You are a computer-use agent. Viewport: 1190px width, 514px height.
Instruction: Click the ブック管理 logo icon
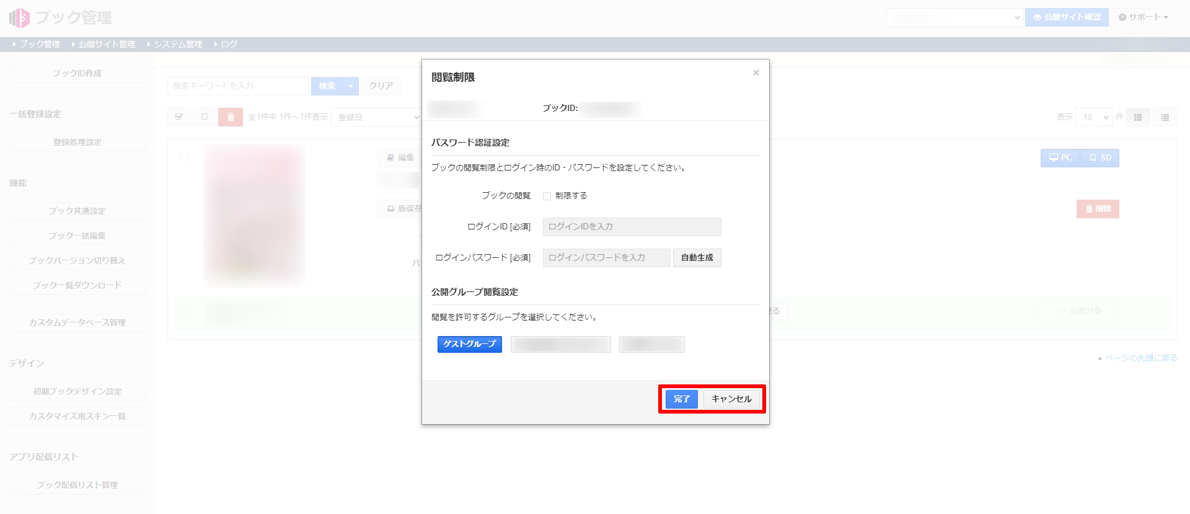(19, 17)
